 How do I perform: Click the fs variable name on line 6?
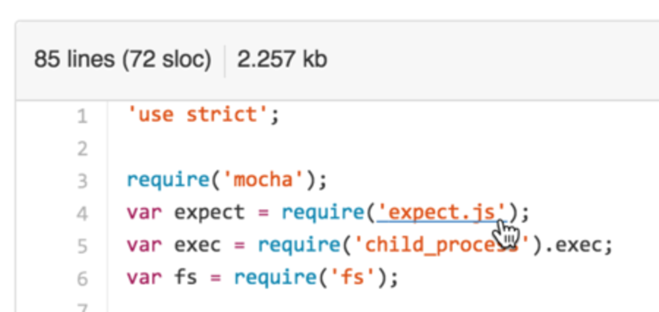click(186, 277)
